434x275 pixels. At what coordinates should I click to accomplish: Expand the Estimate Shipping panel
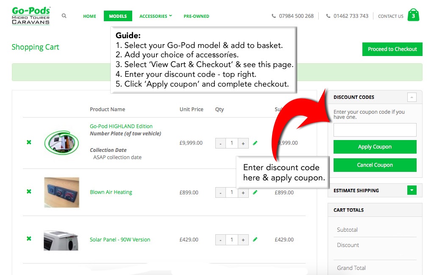click(412, 190)
